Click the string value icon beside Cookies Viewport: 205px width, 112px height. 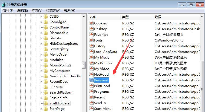[x=91, y=23]
